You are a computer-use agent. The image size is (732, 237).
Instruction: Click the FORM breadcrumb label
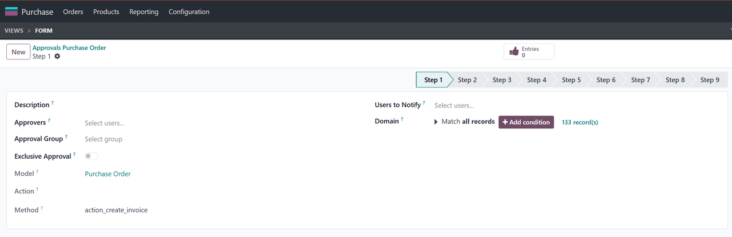pyautogui.click(x=43, y=31)
